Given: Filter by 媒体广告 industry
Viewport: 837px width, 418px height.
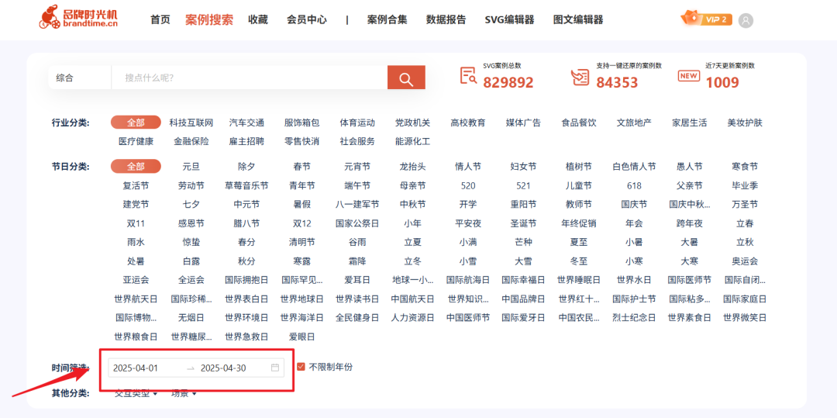Looking at the screenshot, I should point(523,123).
